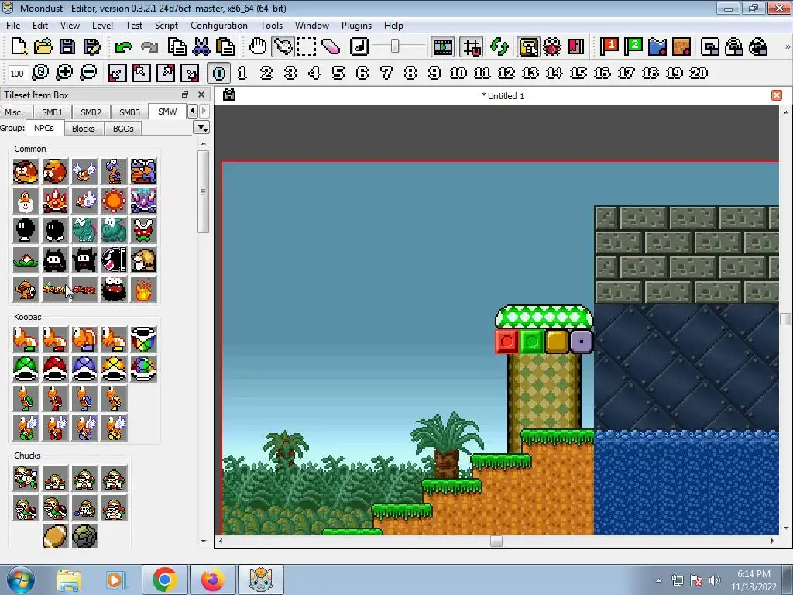The height and width of the screenshot is (595, 793).
Task: Pick the Goomba NPC thumbnail
Action: pyautogui.click(x=26, y=171)
